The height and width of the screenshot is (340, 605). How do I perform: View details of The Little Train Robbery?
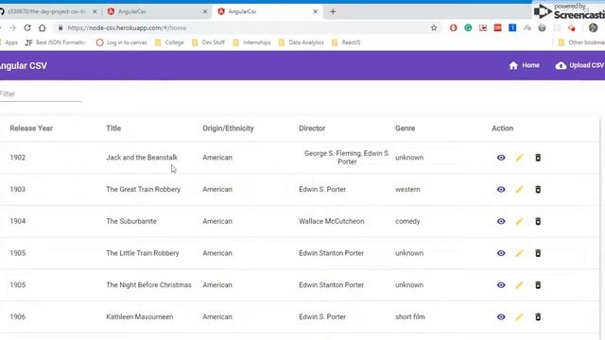(501, 253)
